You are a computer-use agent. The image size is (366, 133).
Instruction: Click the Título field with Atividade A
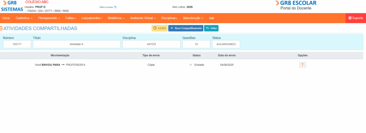(76, 44)
